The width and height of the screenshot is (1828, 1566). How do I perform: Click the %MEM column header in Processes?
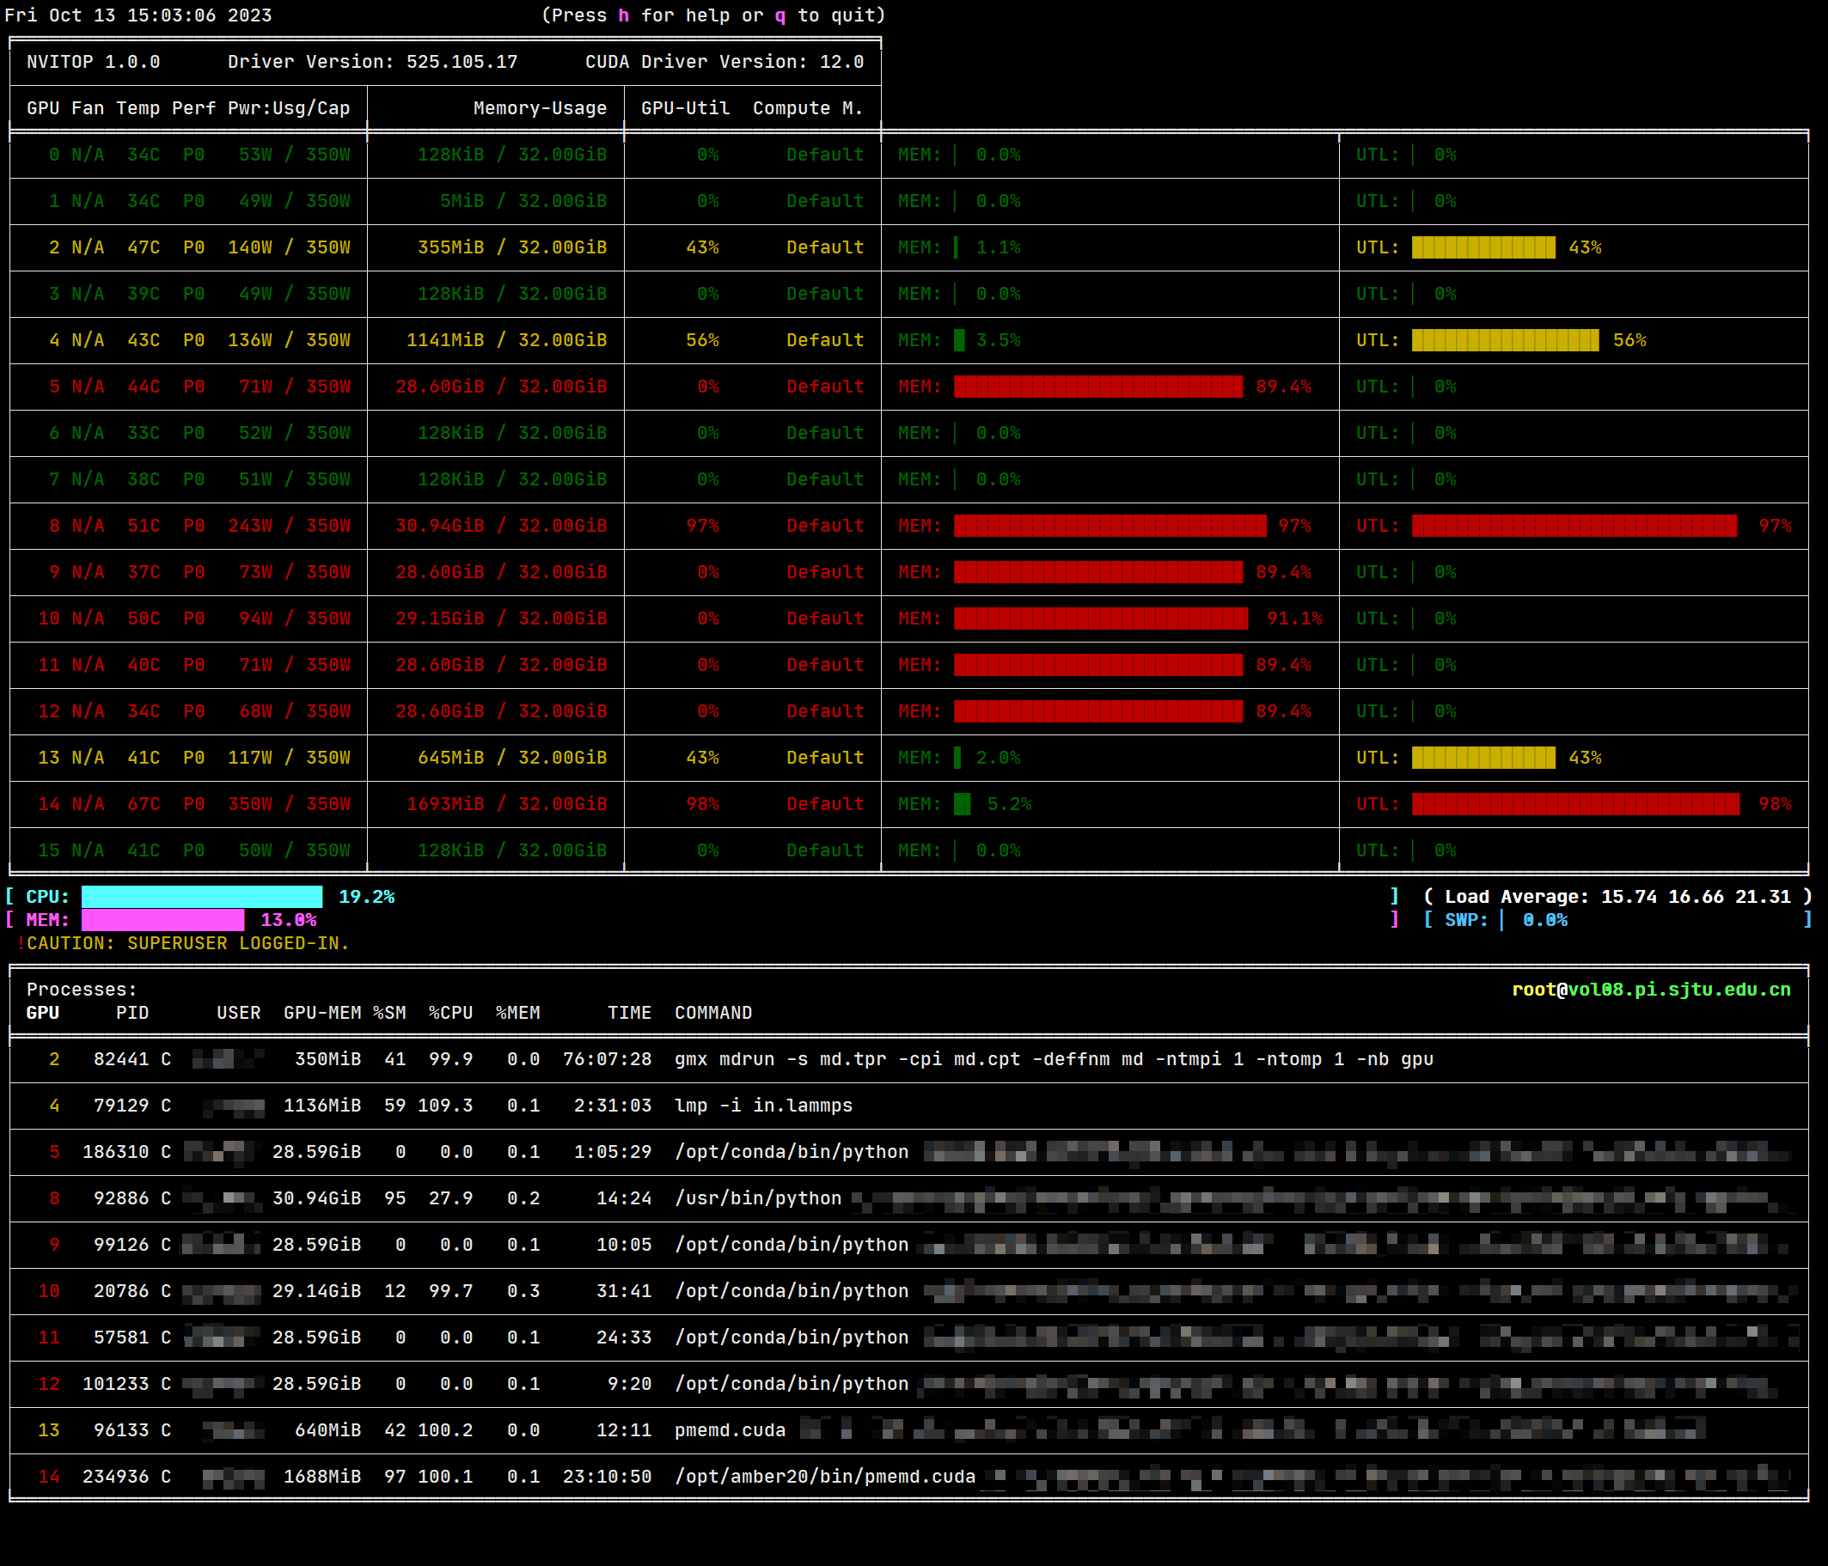click(x=518, y=1013)
